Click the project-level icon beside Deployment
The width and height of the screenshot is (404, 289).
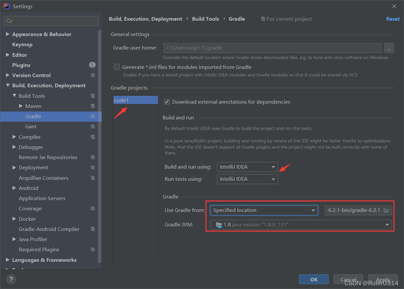(x=93, y=168)
